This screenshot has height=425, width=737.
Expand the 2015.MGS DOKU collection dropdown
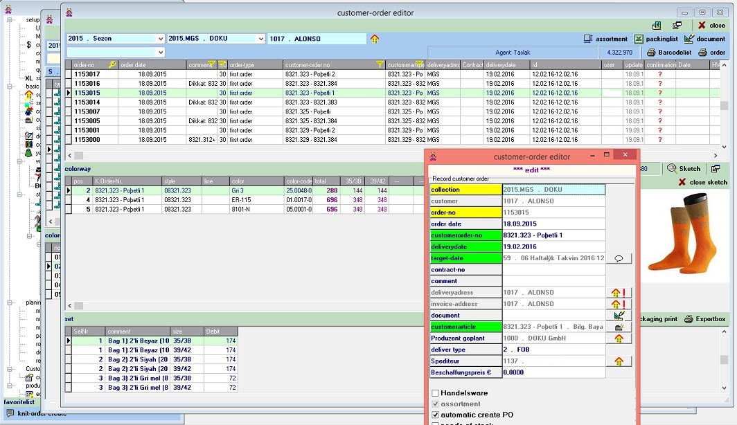[x=260, y=39]
